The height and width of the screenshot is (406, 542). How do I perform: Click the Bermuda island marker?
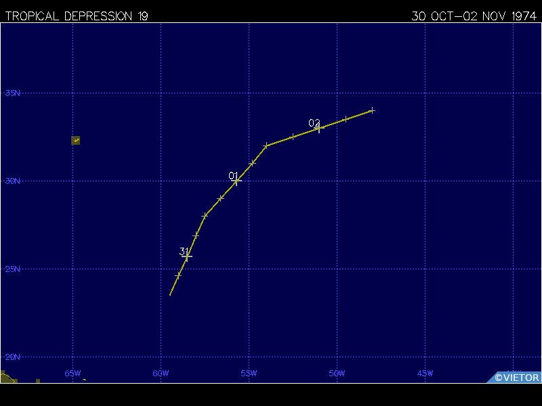[x=76, y=140]
